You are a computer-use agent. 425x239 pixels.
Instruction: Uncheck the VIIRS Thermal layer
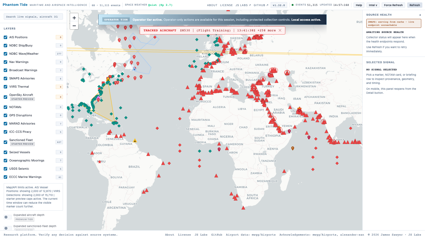6,87
